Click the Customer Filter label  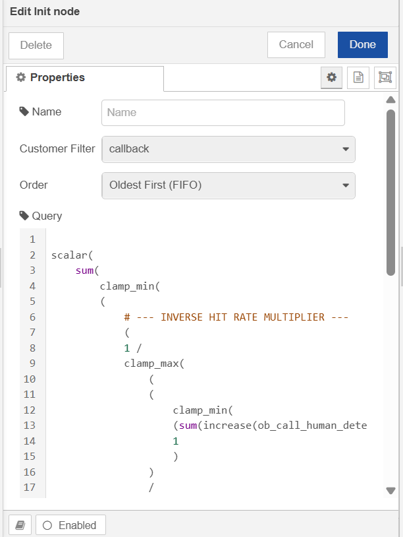point(57,148)
